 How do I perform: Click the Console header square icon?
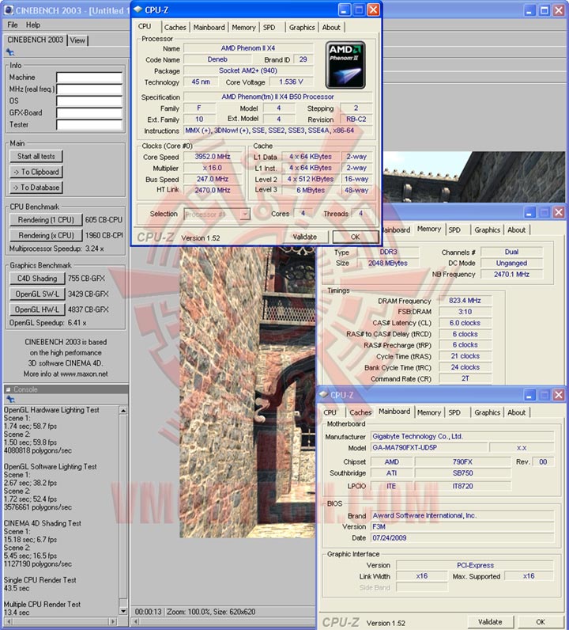[8, 389]
